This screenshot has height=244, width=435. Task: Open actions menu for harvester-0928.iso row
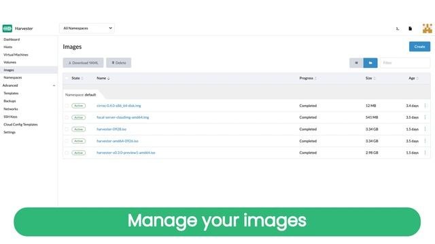point(425,129)
